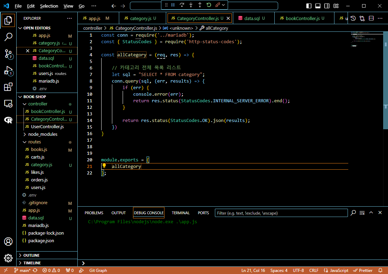Maximize the panel with the chevron up

point(371,212)
